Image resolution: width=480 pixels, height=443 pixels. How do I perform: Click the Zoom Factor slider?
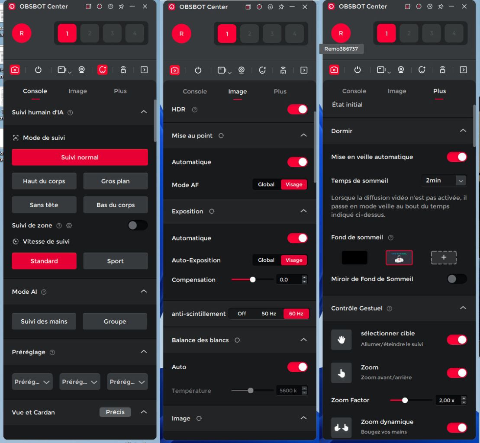(x=410, y=401)
